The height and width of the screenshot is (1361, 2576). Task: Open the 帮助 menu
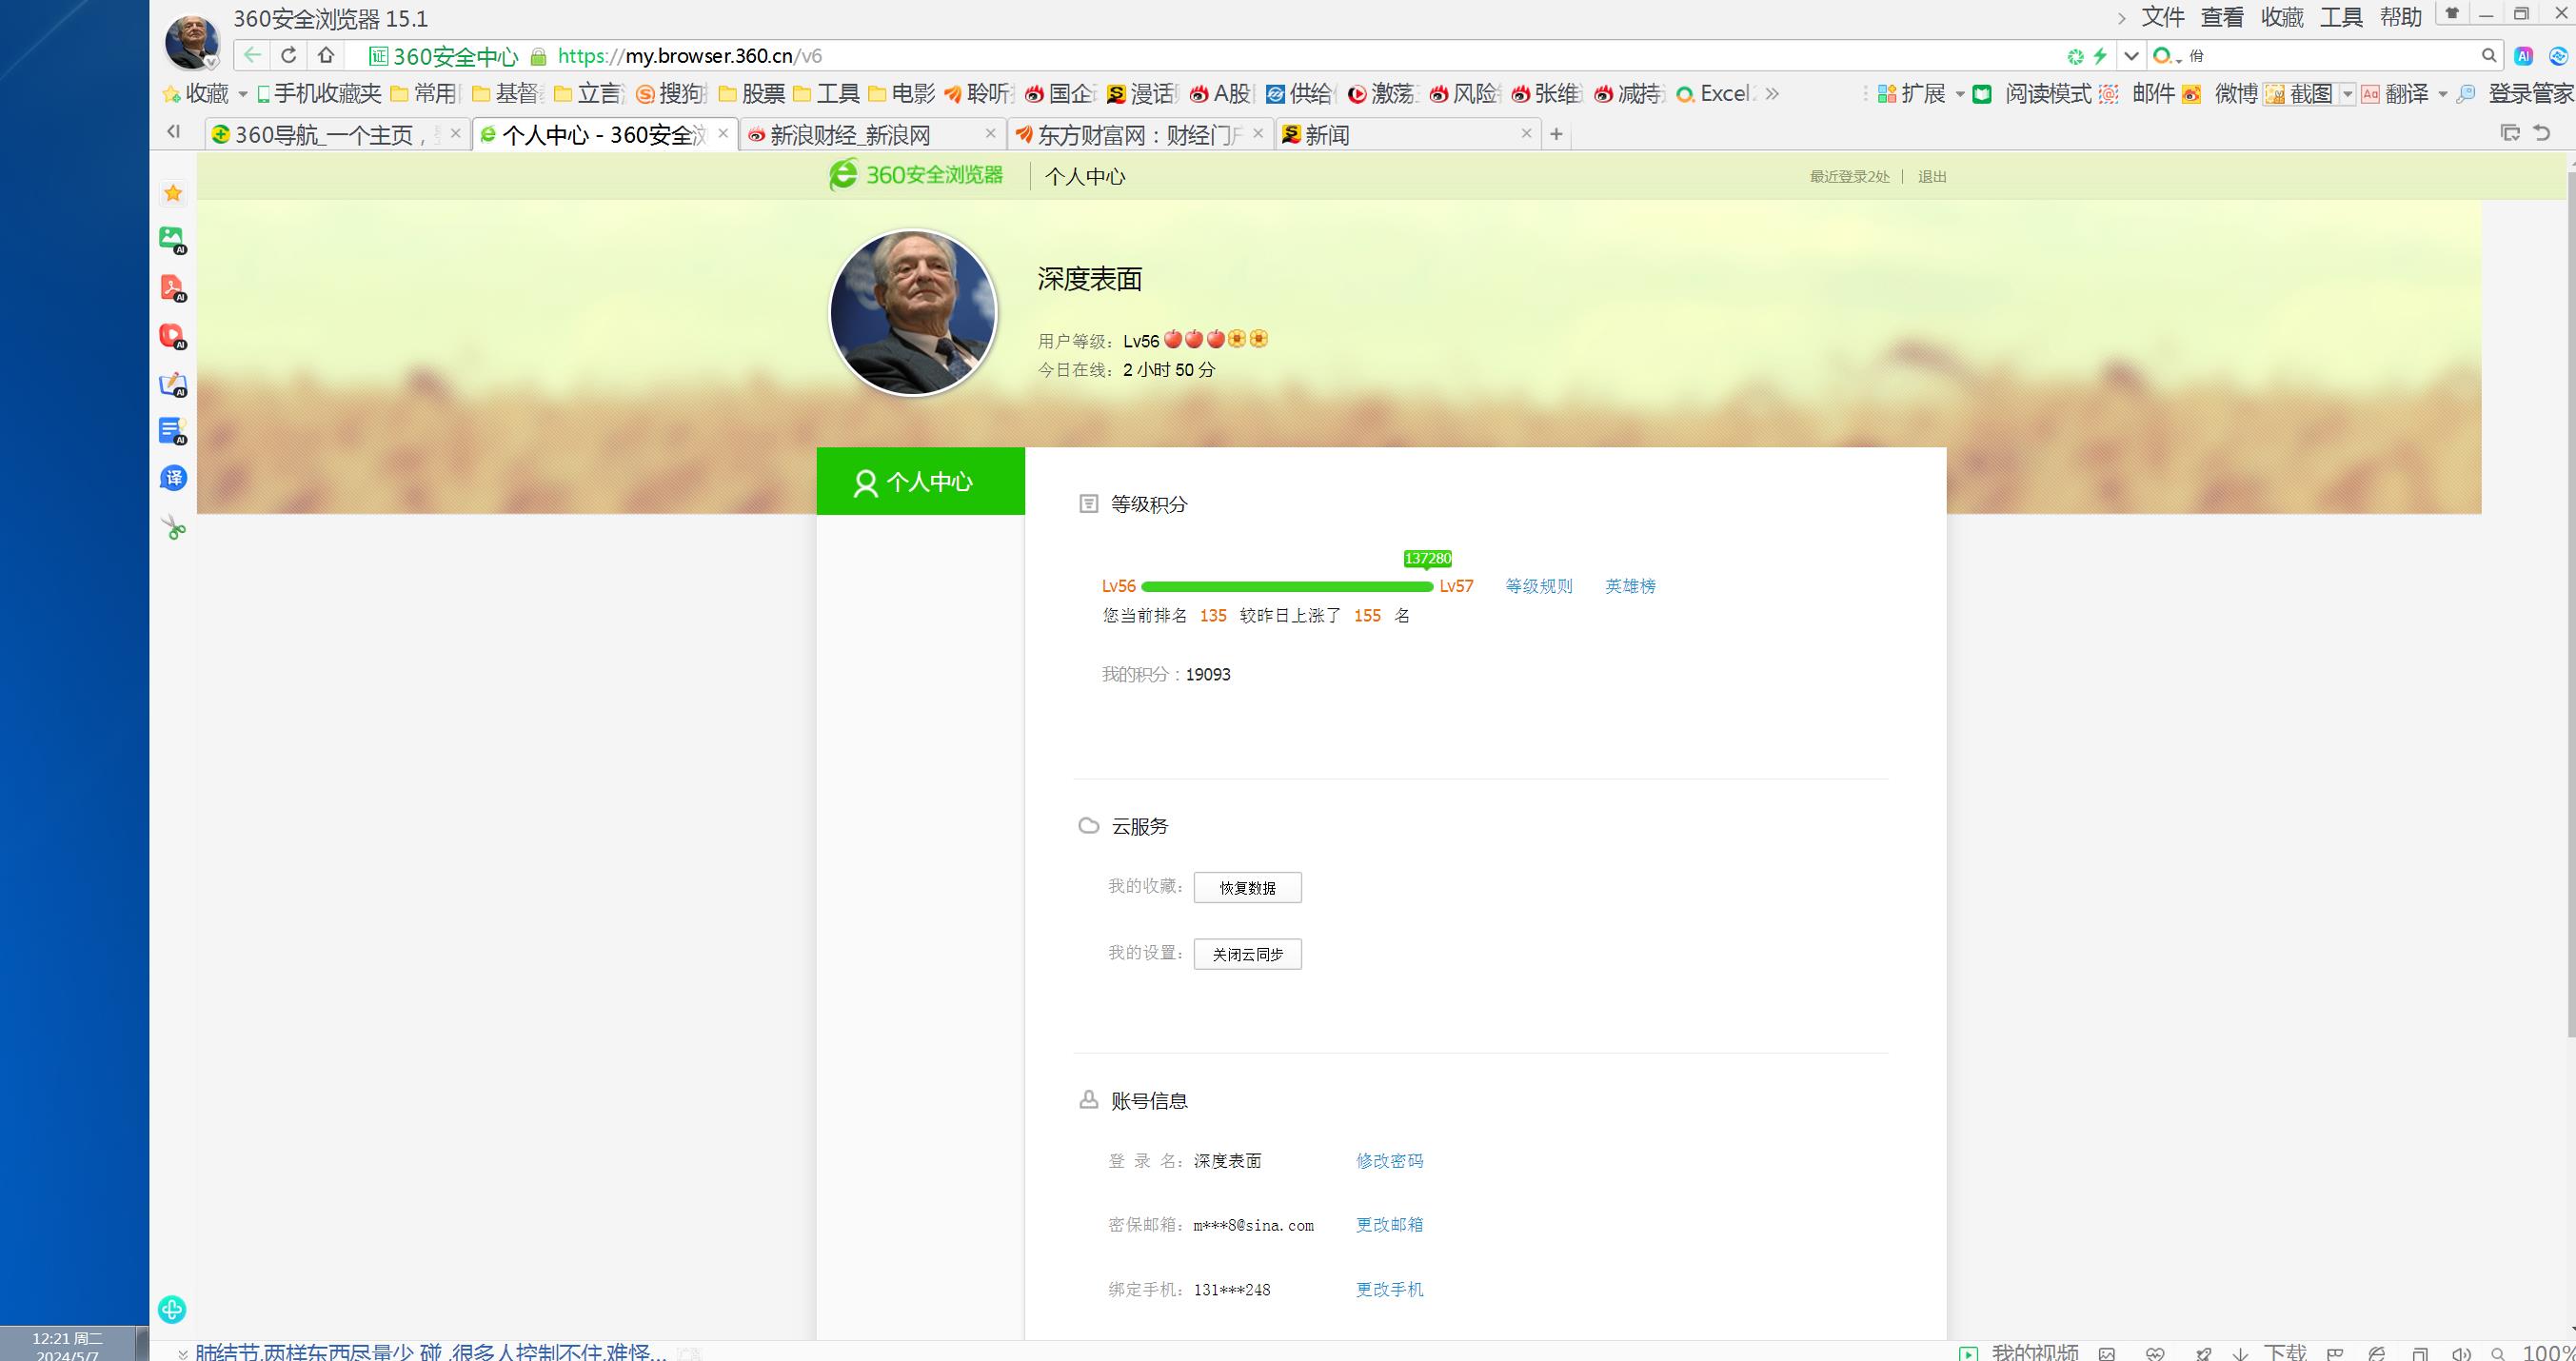coord(2400,17)
